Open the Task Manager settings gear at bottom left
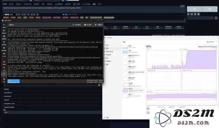The width and height of the screenshot is (219, 128). tap(104, 117)
